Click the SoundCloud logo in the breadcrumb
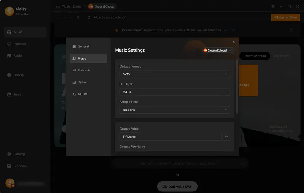304x193 pixels. [90, 6]
